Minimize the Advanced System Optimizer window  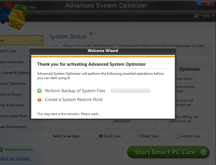[199, 3]
